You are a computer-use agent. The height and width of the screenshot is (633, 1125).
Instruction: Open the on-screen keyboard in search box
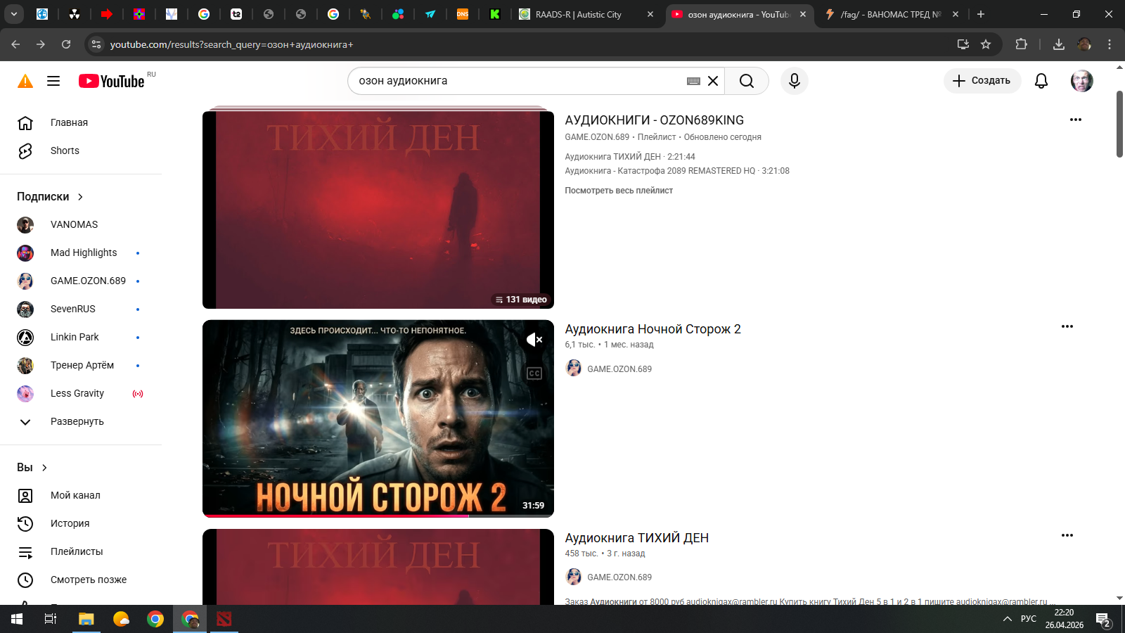(x=693, y=81)
